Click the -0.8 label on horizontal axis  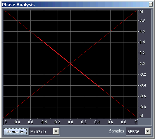point(17,122)
